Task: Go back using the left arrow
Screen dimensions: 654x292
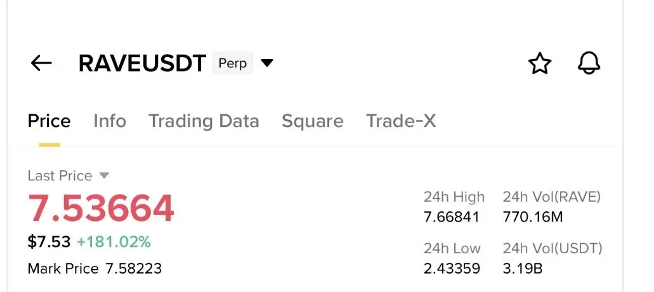Action: coord(41,63)
